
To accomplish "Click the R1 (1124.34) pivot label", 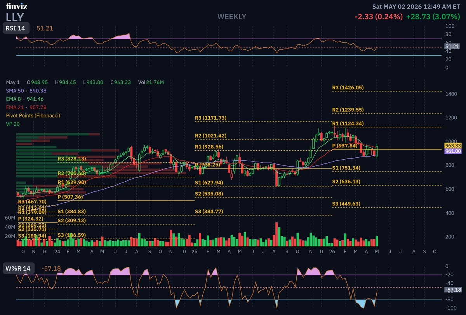I will point(348,124).
